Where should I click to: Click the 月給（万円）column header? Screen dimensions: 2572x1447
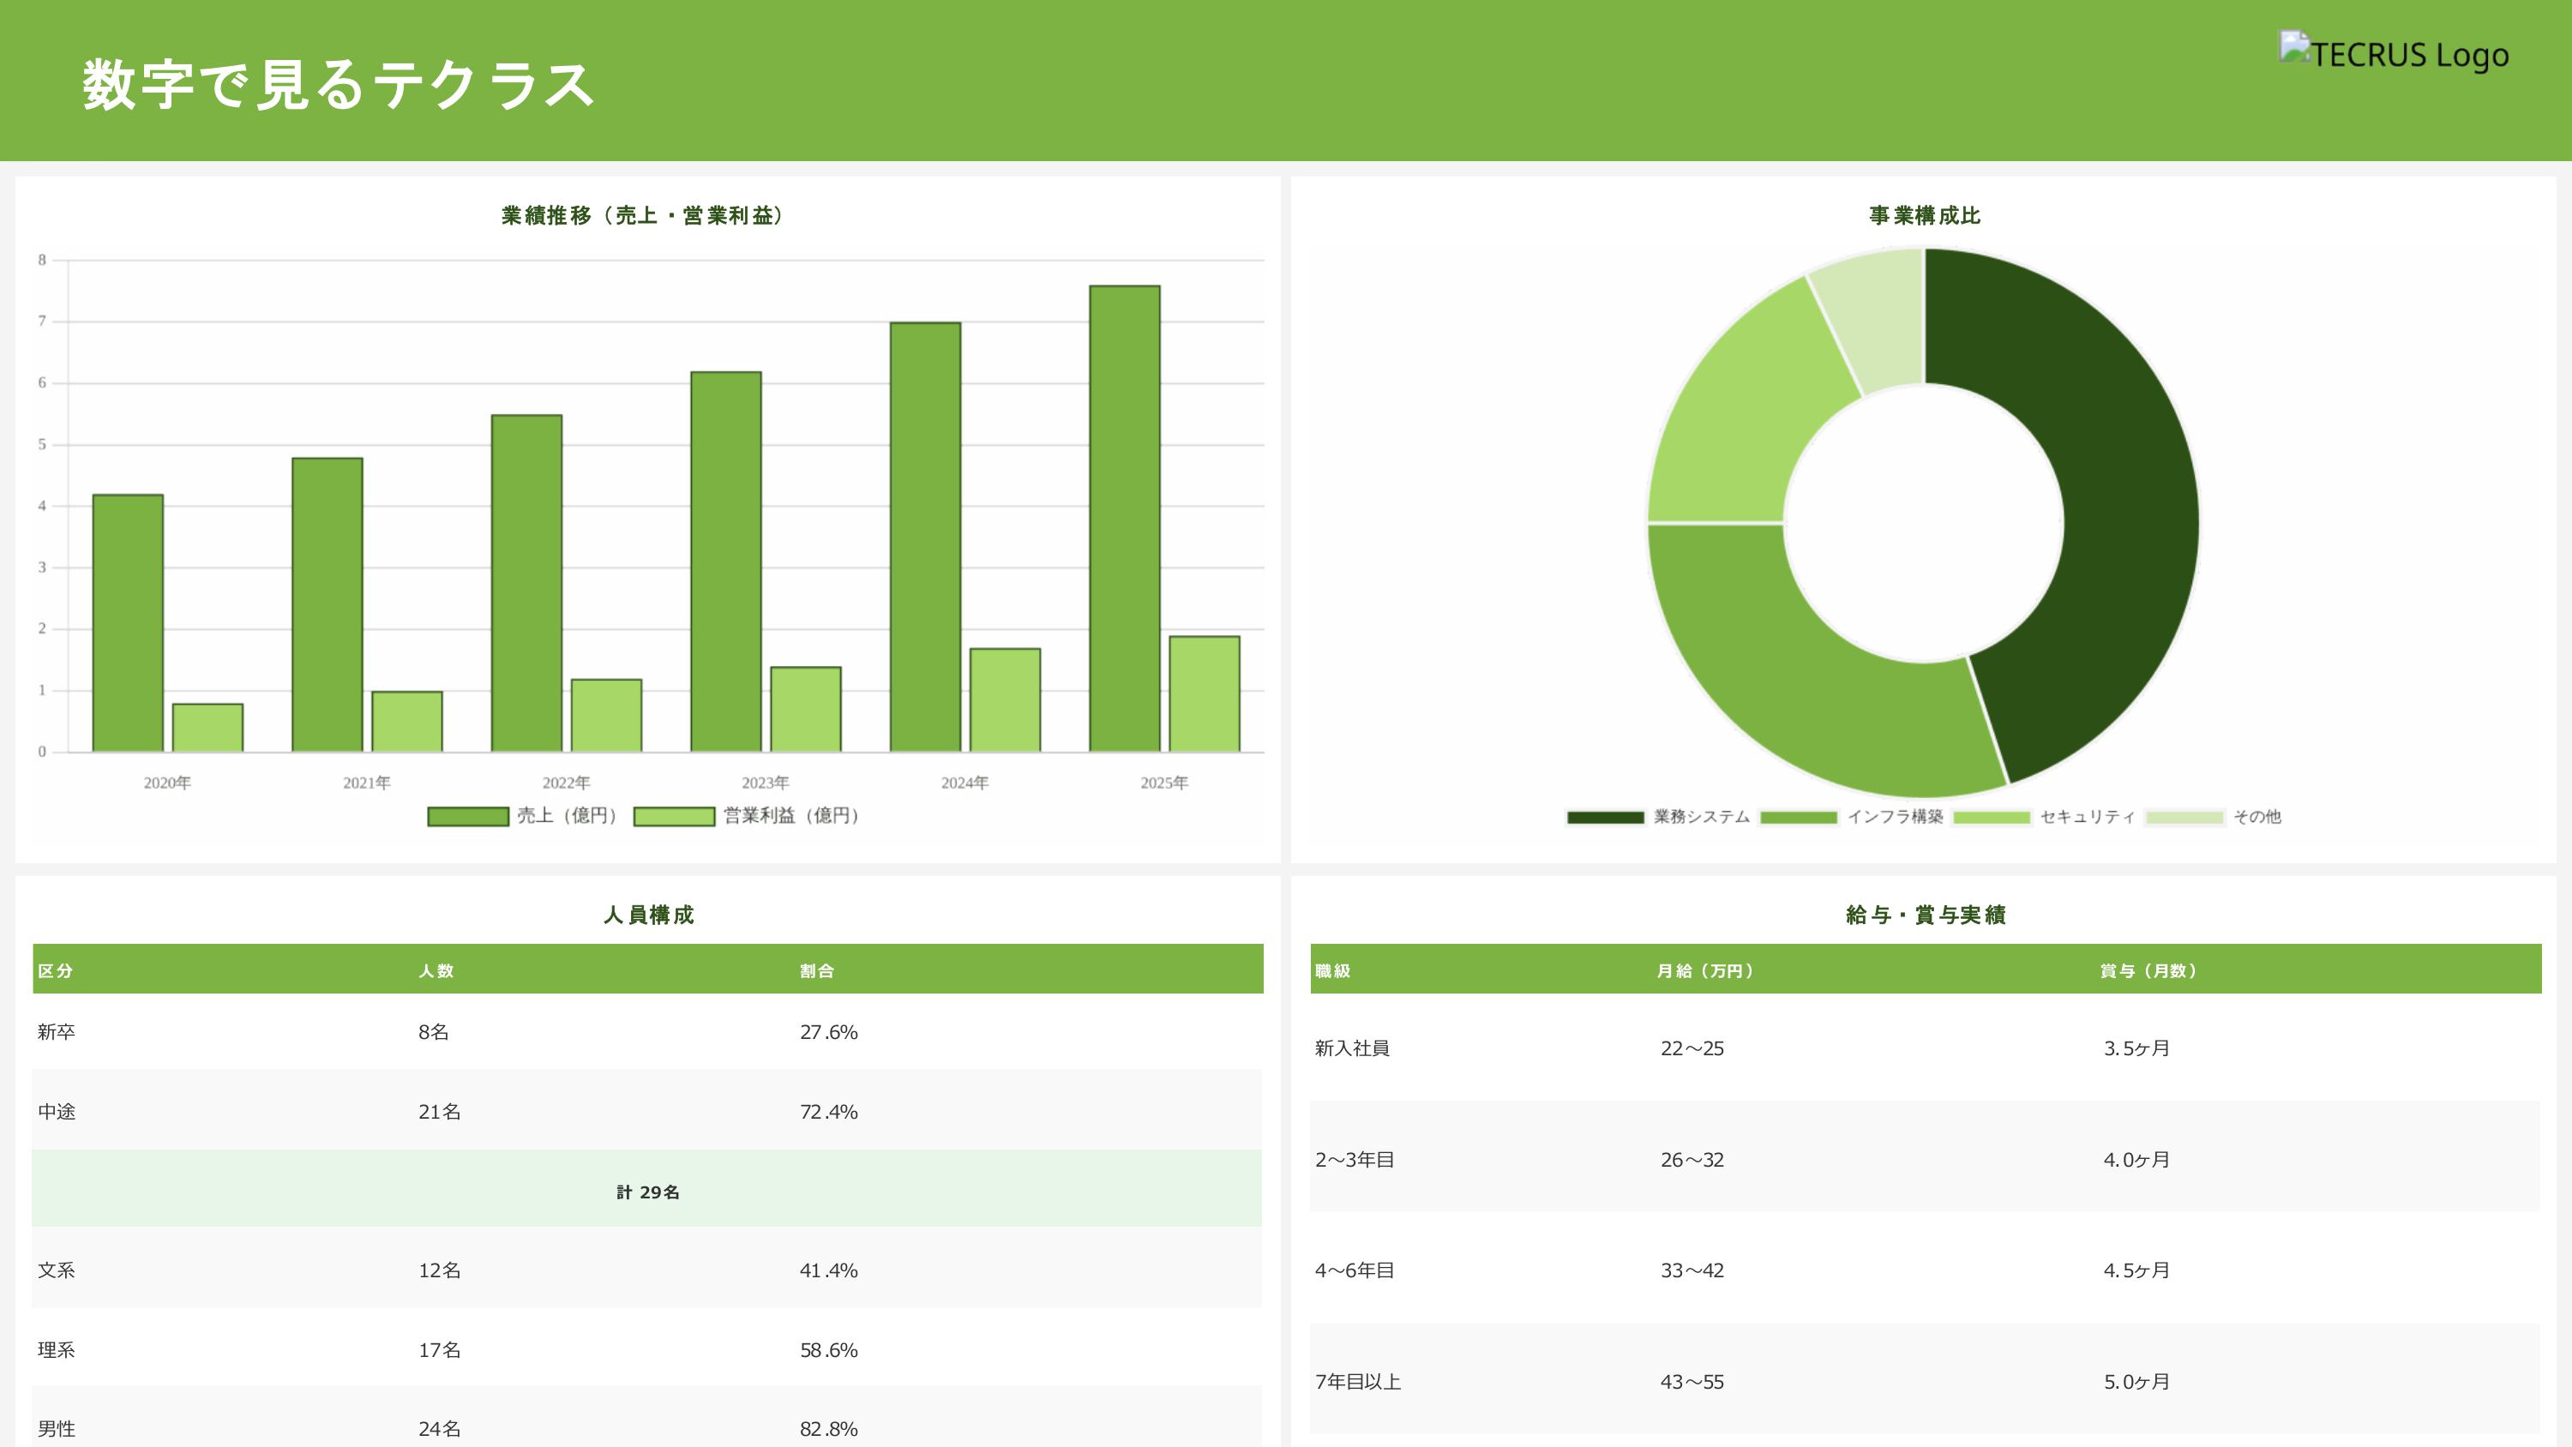point(1704,970)
